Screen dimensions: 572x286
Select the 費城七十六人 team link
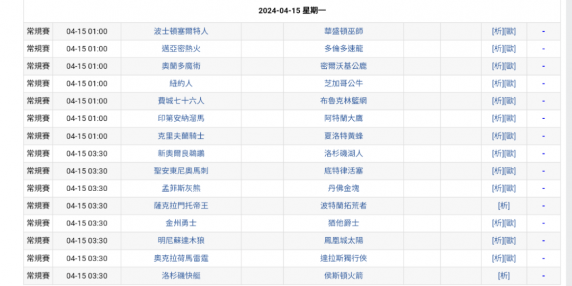[181, 101]
